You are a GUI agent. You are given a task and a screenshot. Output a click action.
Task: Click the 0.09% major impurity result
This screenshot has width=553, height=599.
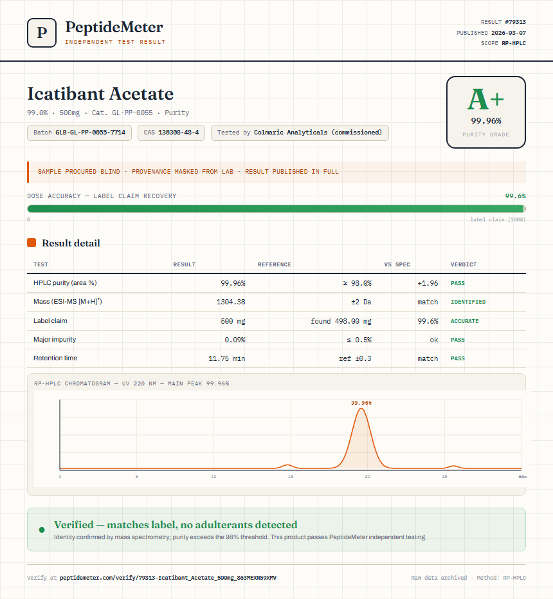click(x=235, y=340)
